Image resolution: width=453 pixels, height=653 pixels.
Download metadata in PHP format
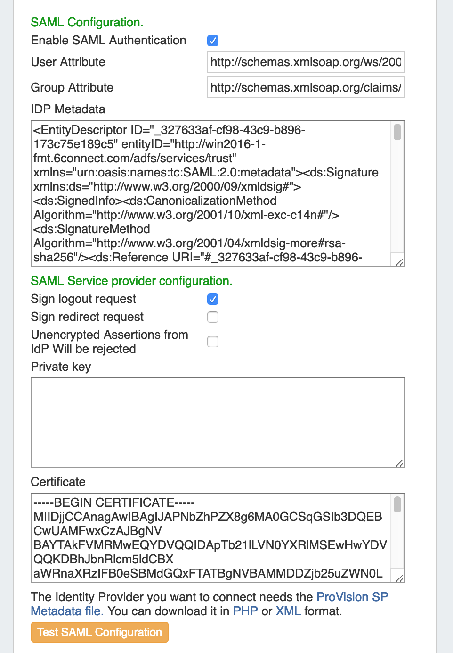(x=245, y=611)
